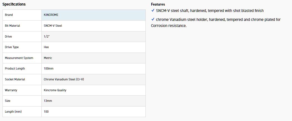The width and height of the screenshot is (292, 121).
Task: Click the Features heading
Action: 158,4
